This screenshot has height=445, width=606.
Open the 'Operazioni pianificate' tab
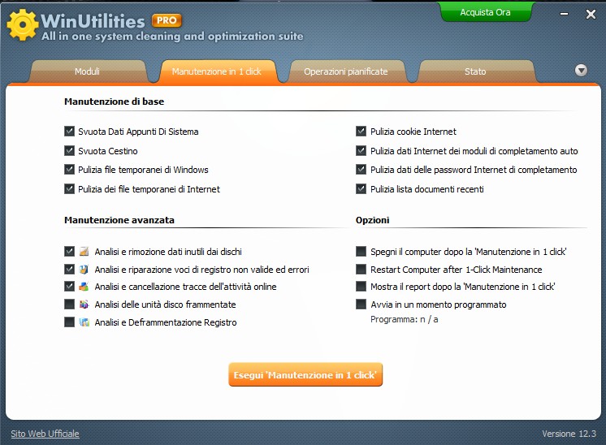coord(346,71)
